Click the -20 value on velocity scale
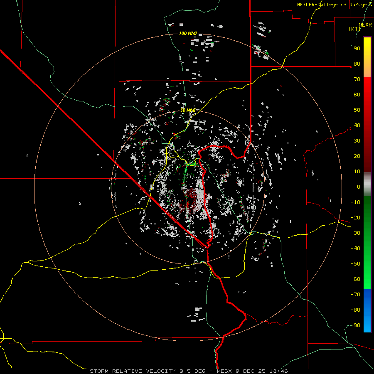 [355, 217]
